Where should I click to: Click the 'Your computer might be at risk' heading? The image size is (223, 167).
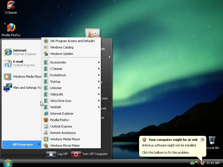pos(173,140)
